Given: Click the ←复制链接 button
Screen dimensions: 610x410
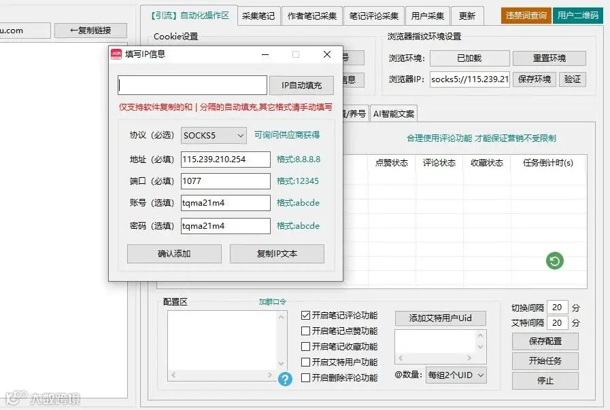Looking at the screenshot, I should [90, 31].
